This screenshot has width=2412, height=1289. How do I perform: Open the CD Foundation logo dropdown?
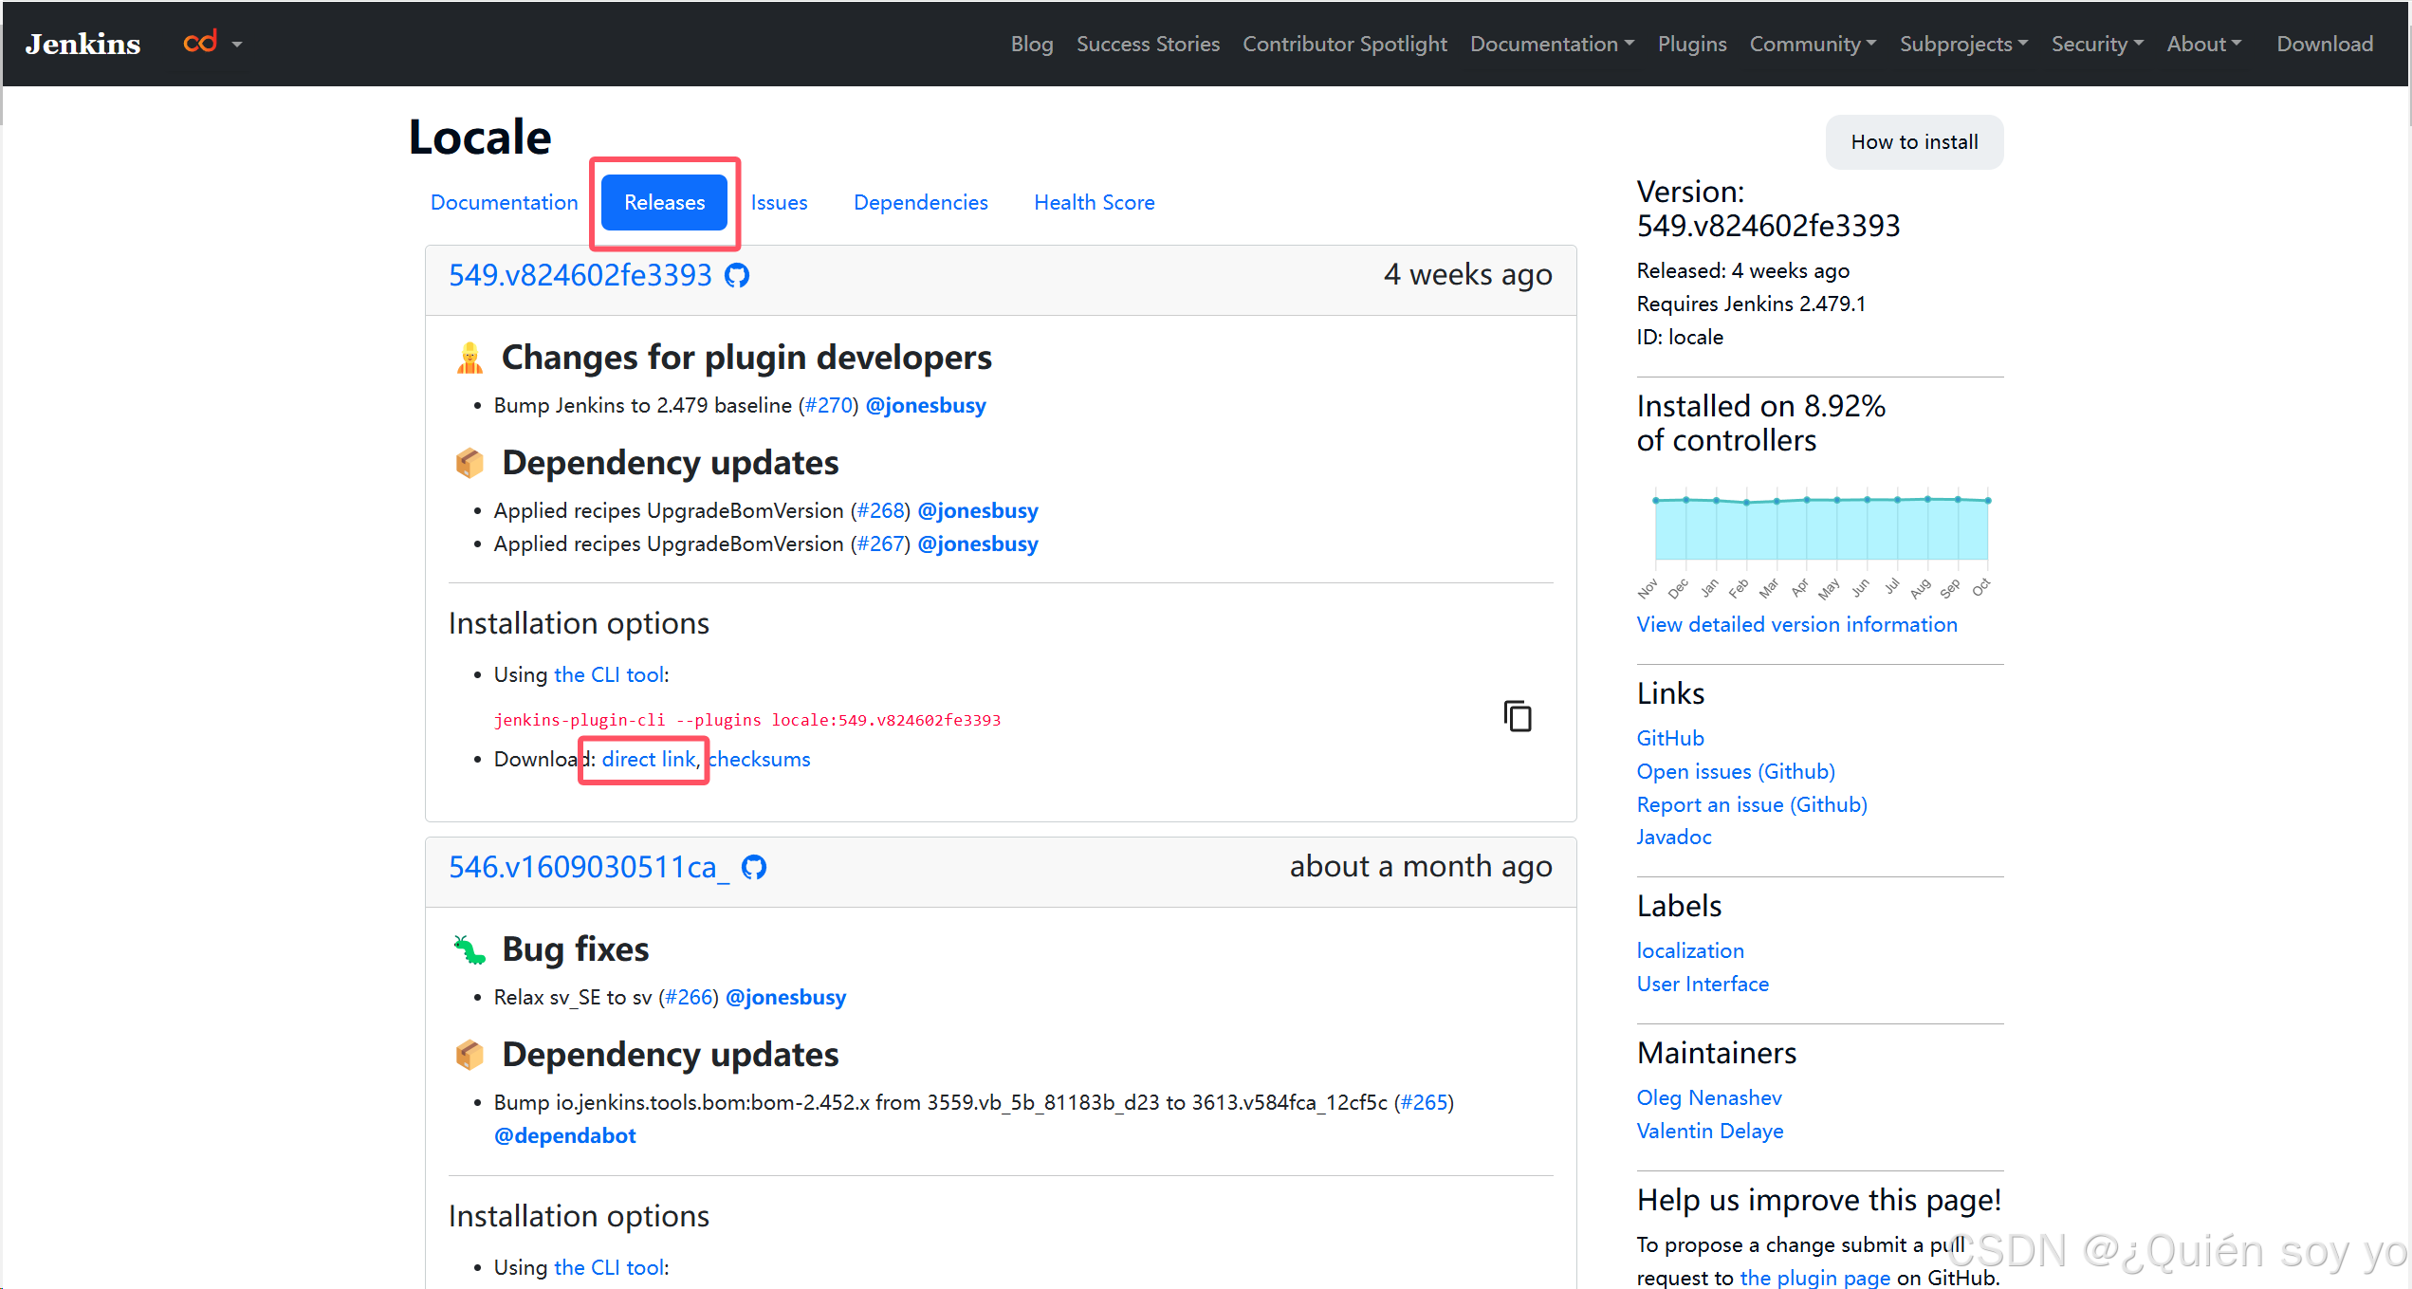point(212,43)
